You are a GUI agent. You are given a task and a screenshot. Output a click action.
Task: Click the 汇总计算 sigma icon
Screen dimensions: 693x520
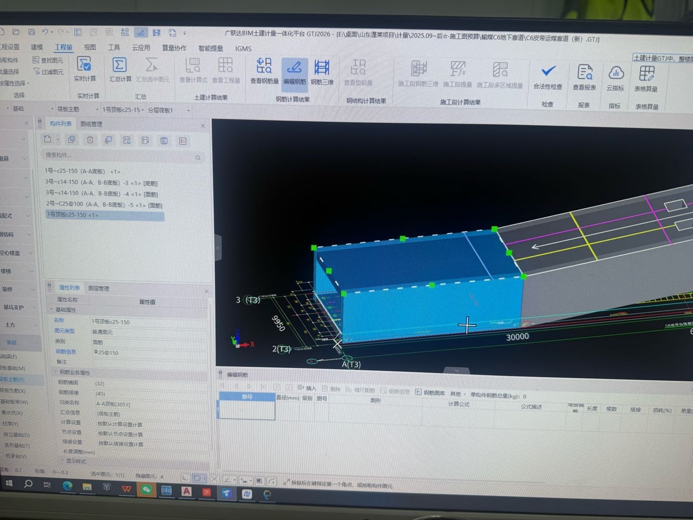(x=119, y=65)
